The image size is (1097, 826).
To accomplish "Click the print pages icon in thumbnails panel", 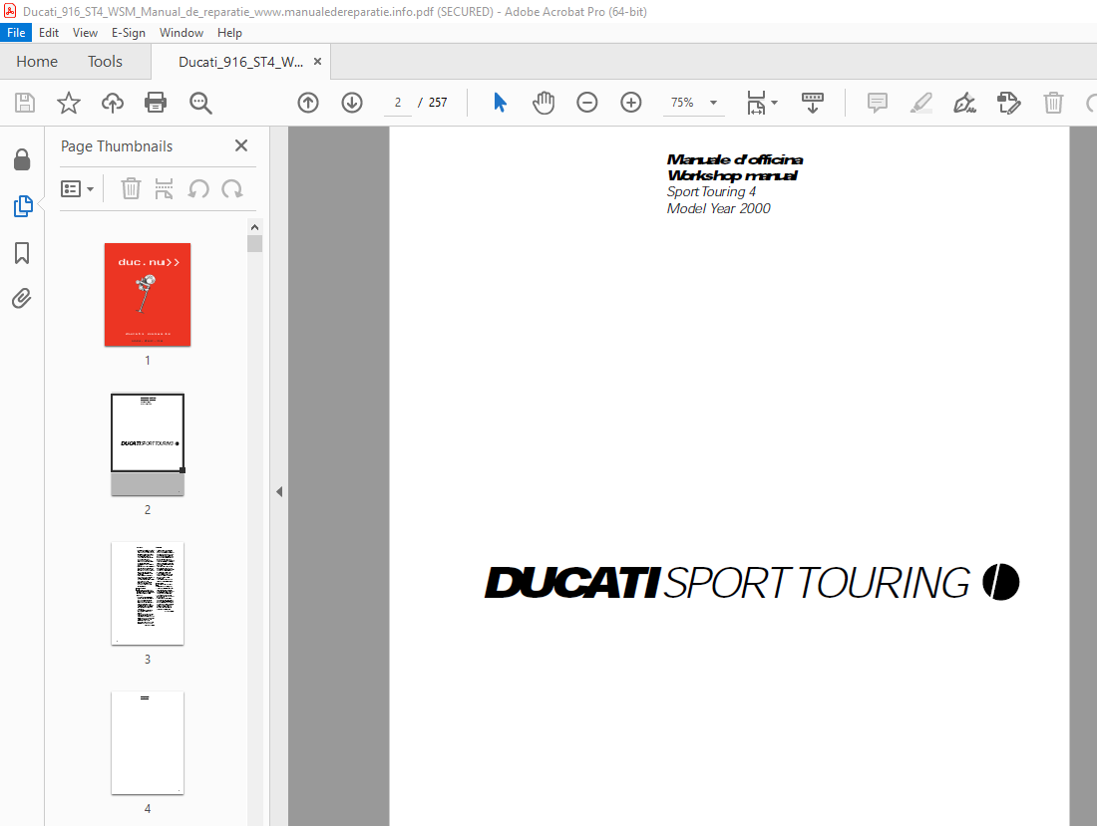I will [x=164, y=188].
